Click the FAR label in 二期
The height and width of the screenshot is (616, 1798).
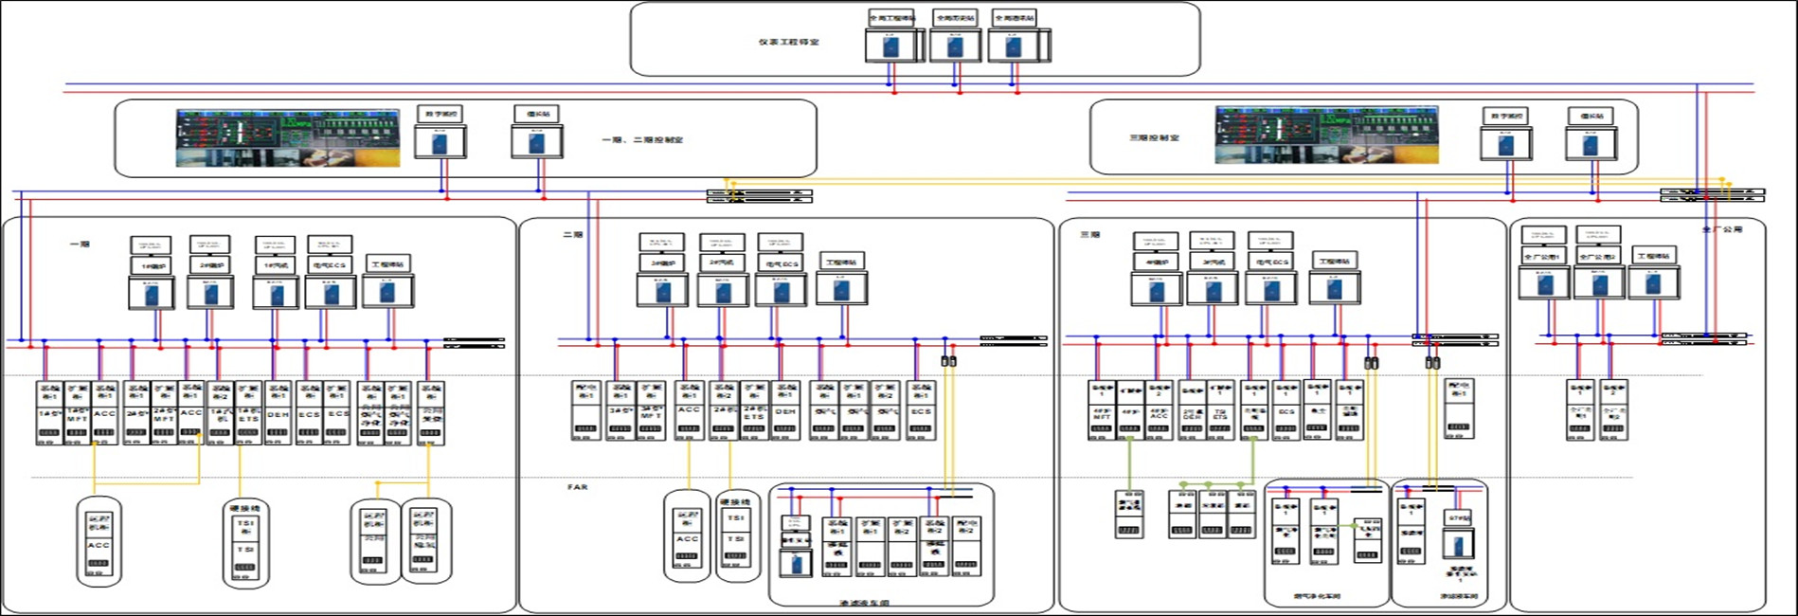(577, 487)
